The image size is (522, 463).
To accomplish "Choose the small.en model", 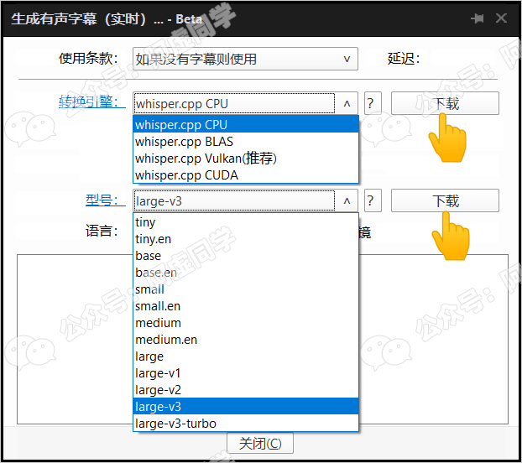I will [246, 306].
